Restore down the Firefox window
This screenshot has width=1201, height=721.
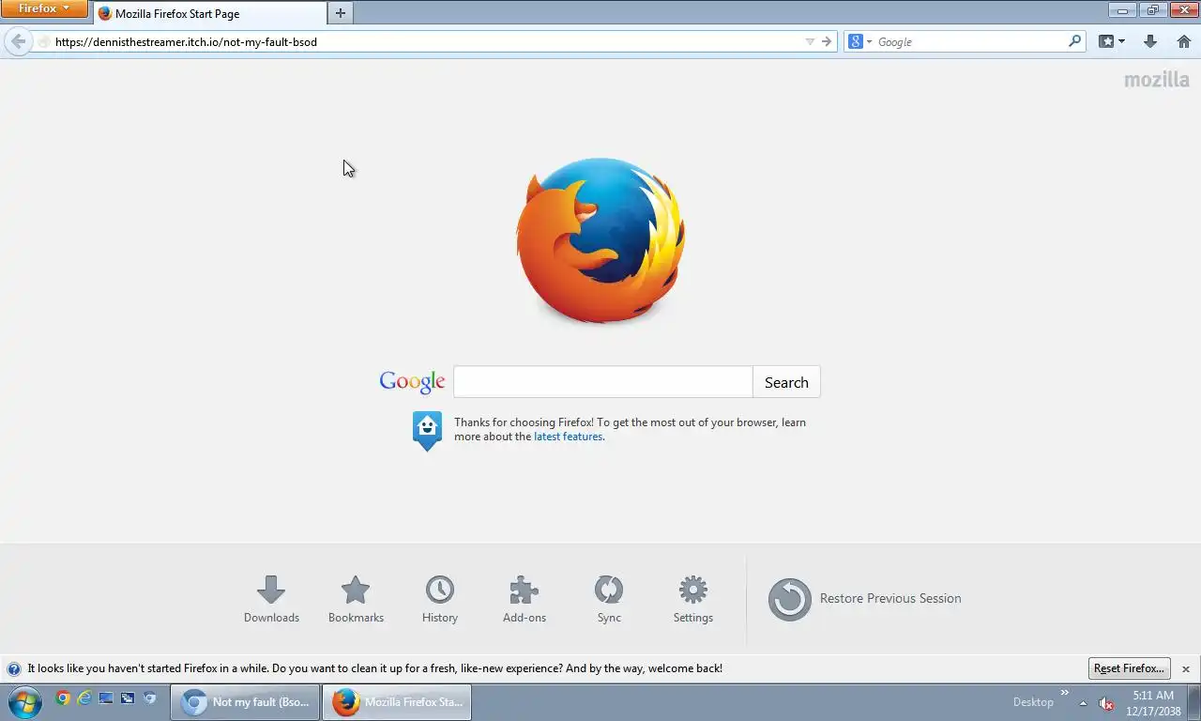[1152, 10]
